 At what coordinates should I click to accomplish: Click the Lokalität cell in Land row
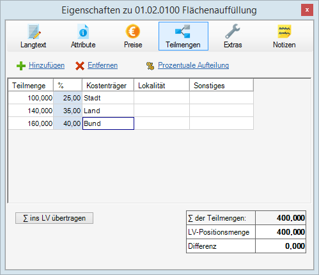click(x=162, y=111)
